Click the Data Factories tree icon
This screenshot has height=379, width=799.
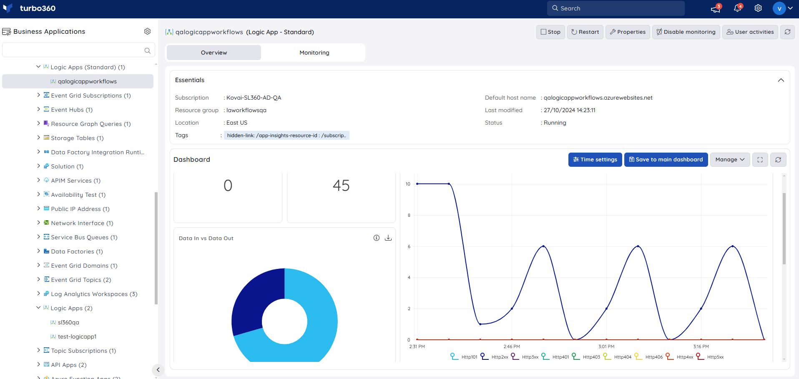46,251
